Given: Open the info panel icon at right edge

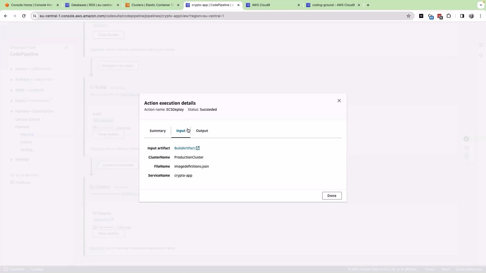Looking at the screenshot, I should (x=481, y=45).
